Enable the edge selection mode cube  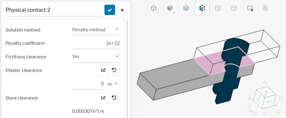click(234, 8)
